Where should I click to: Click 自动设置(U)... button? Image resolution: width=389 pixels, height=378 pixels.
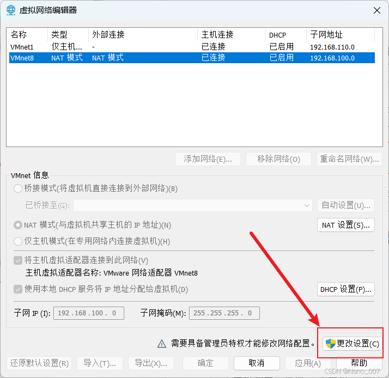pos(346,205)
